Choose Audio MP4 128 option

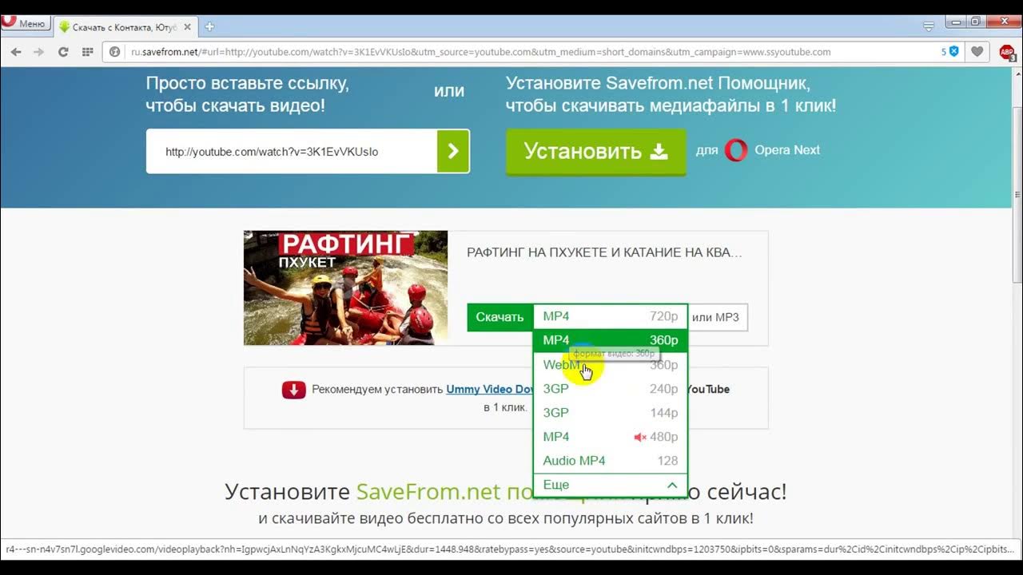pos(610,461)
